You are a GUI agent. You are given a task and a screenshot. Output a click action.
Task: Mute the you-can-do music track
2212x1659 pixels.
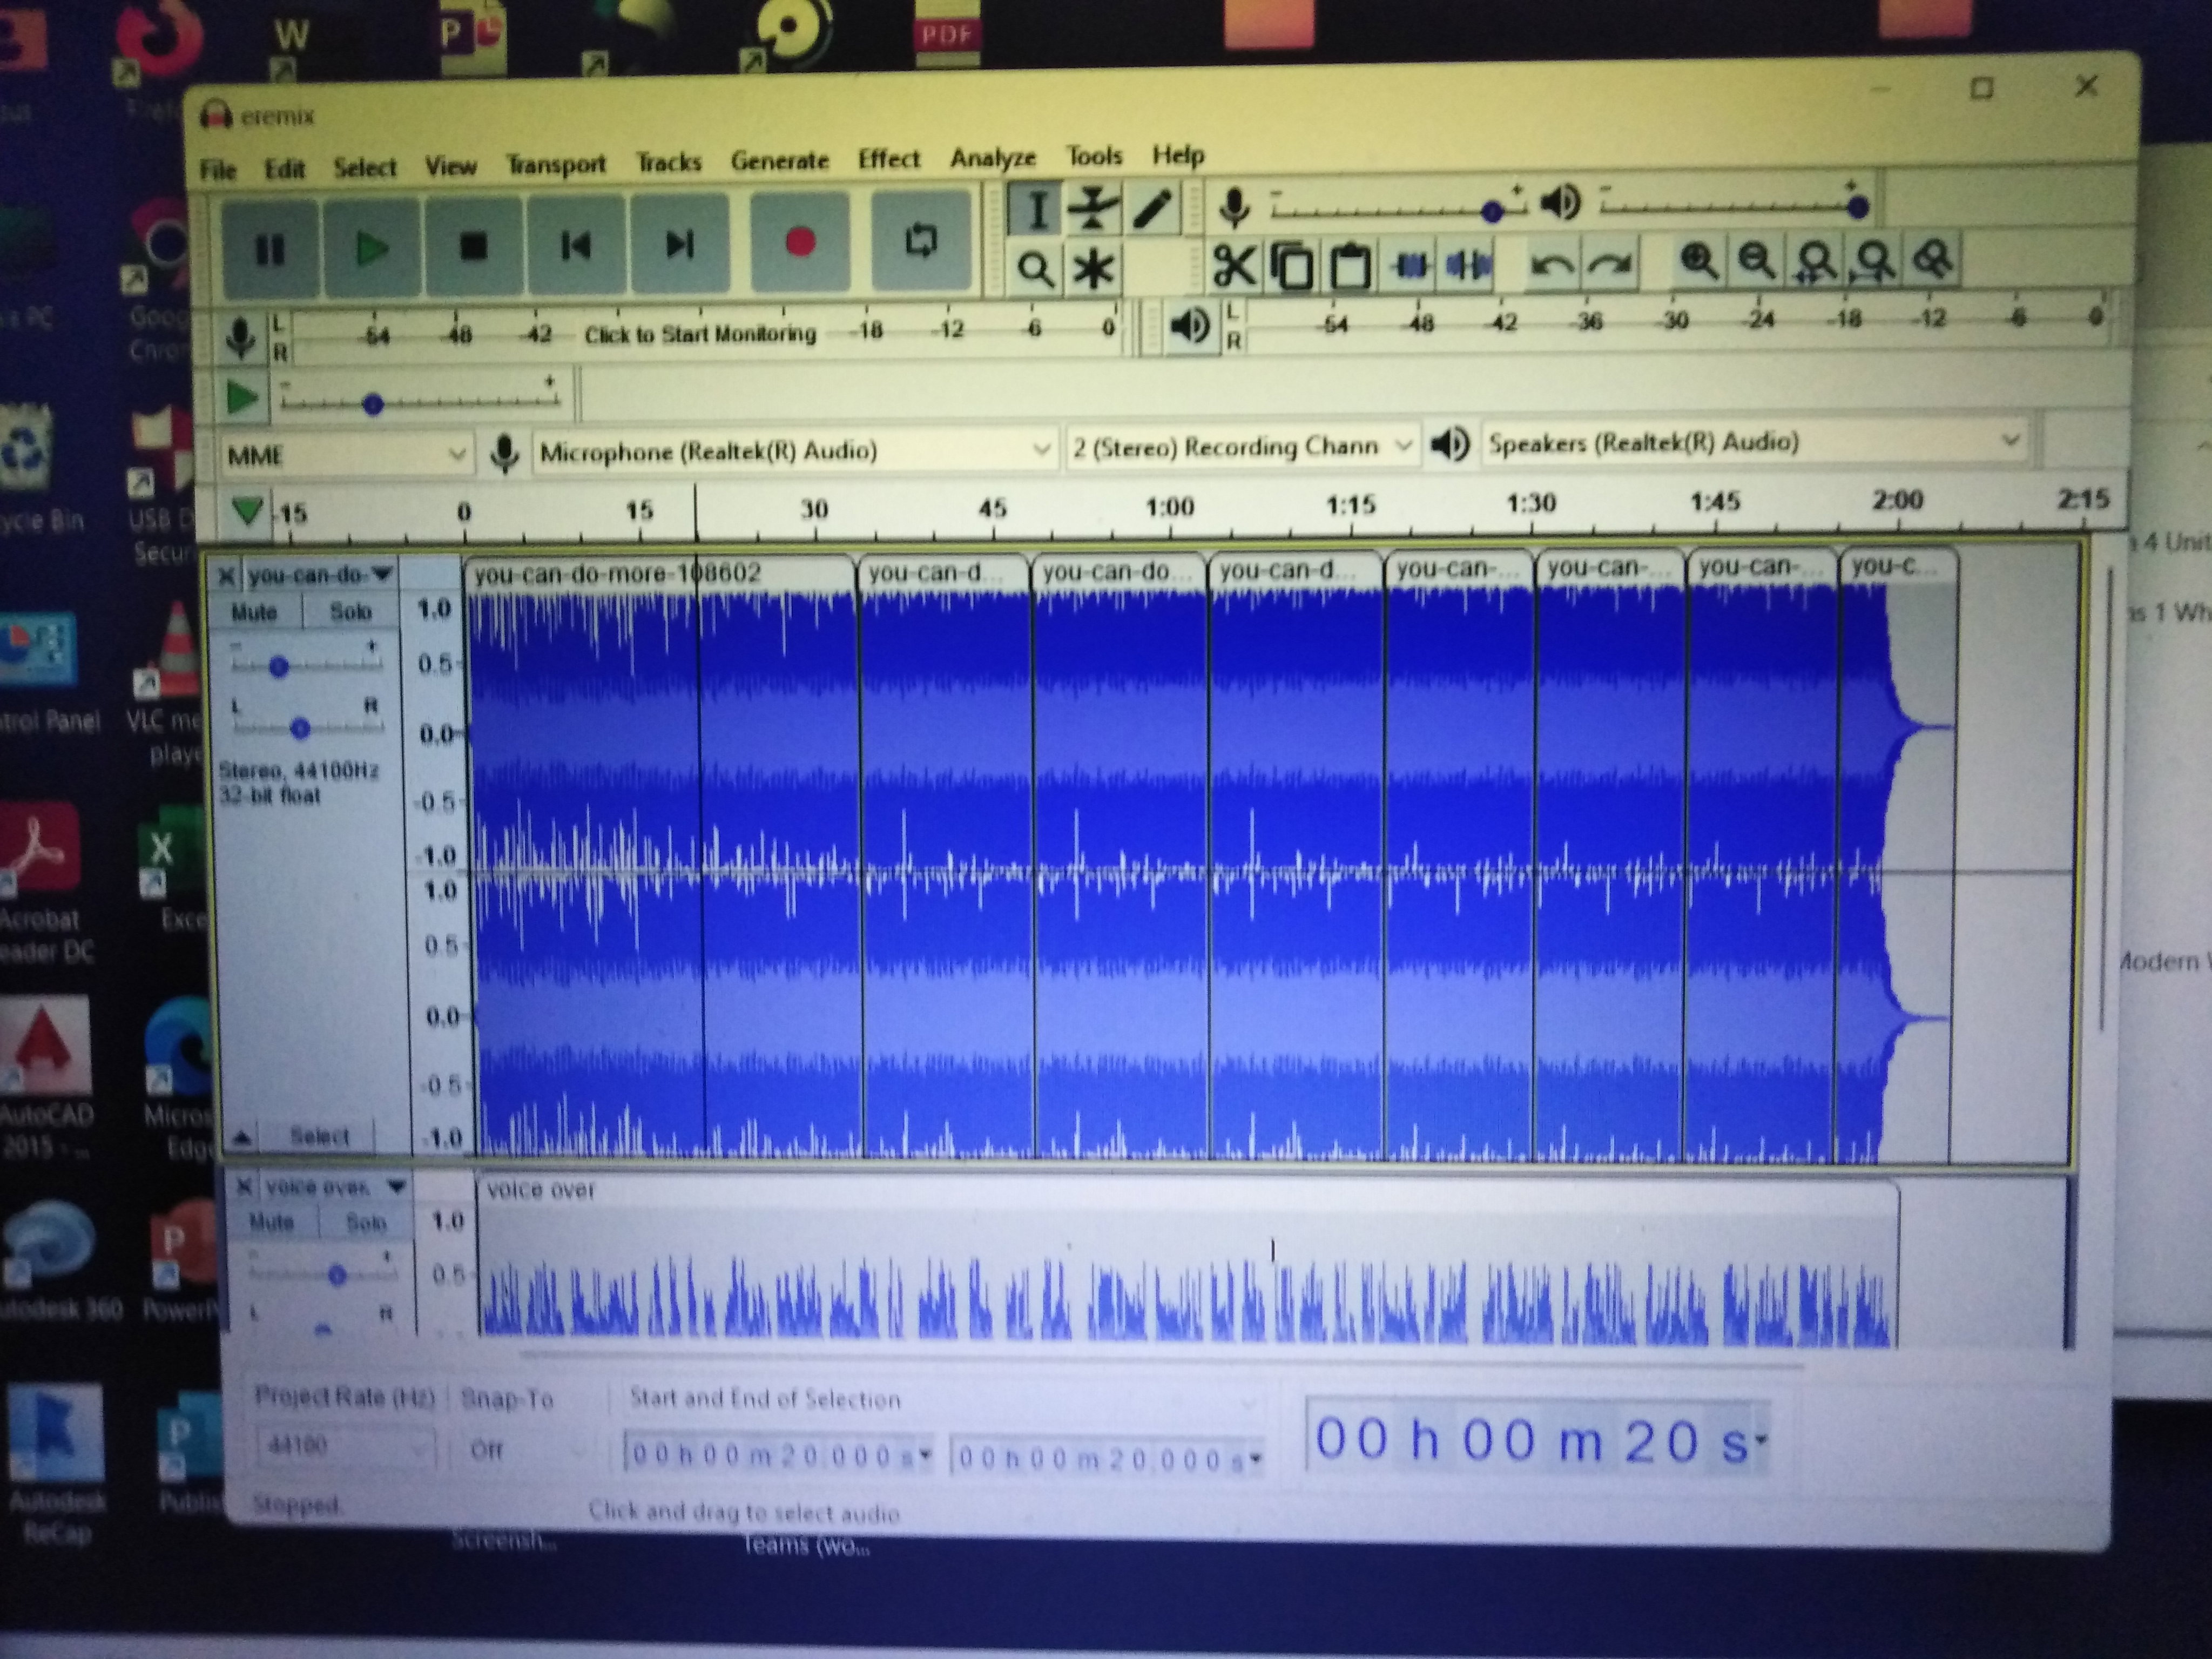click(254, 612)
